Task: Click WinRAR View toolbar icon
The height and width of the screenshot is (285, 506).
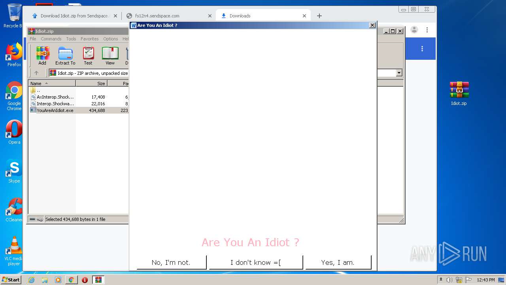Action: tap(110, 56)
